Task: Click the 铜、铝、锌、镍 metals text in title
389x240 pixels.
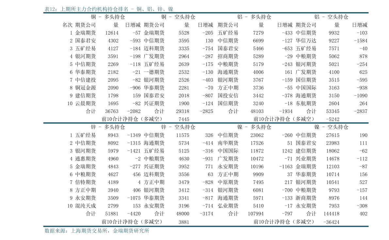Action: tap(154, 9)
